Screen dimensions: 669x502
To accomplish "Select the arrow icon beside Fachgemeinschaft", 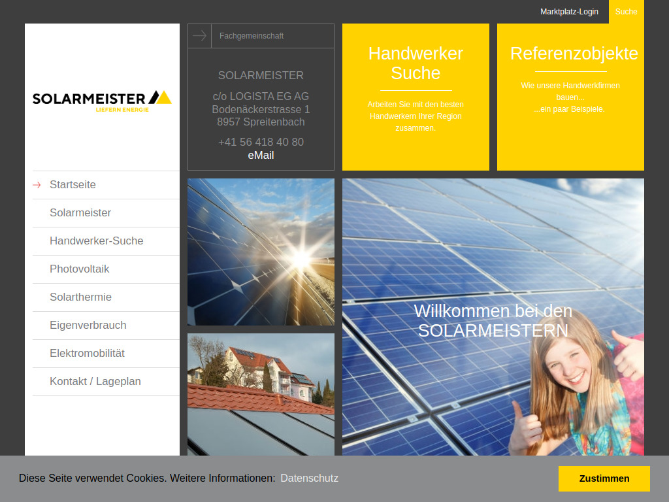I will click(199, 36).
